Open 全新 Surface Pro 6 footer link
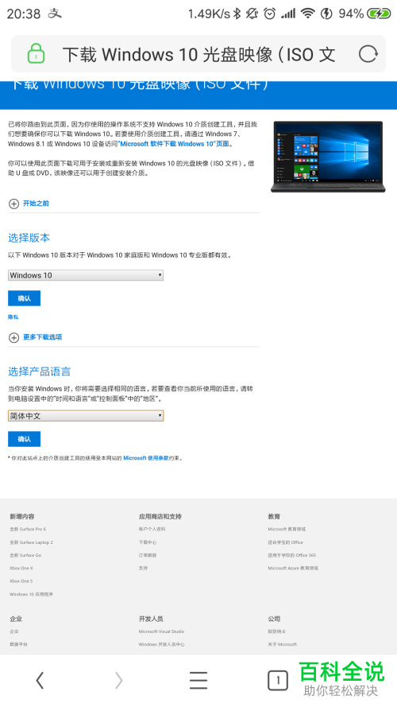 pyautogui.click(x=28, y=529)
